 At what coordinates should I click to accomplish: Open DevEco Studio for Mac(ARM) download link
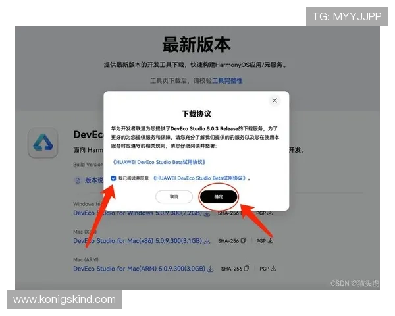(140, 269)
